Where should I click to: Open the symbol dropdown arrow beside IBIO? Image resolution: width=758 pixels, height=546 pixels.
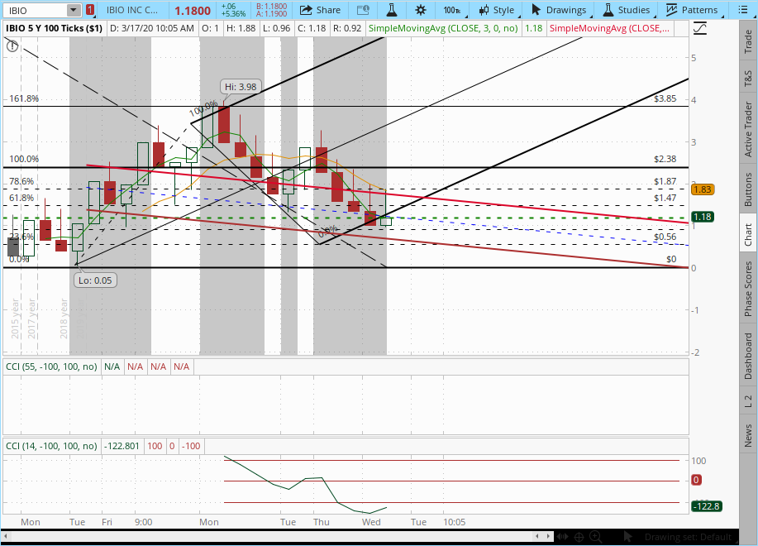coord(73,10)
